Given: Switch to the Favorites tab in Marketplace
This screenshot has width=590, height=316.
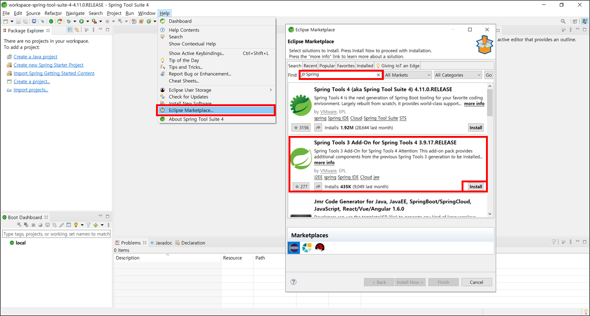Looking at the screenshot, I should click(346, 66).
